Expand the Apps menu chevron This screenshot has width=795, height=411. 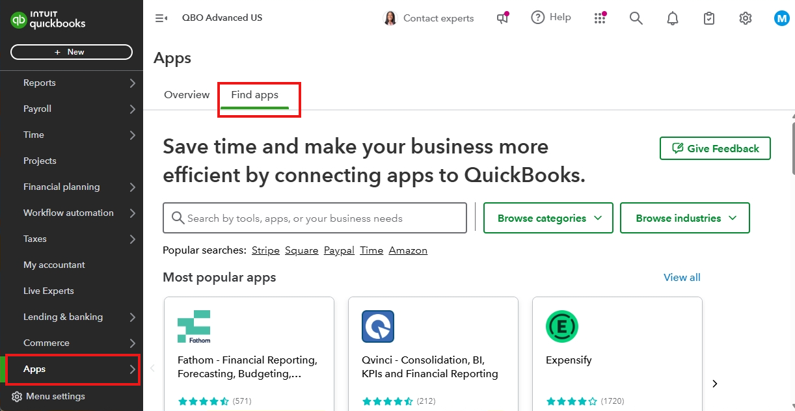132,369
